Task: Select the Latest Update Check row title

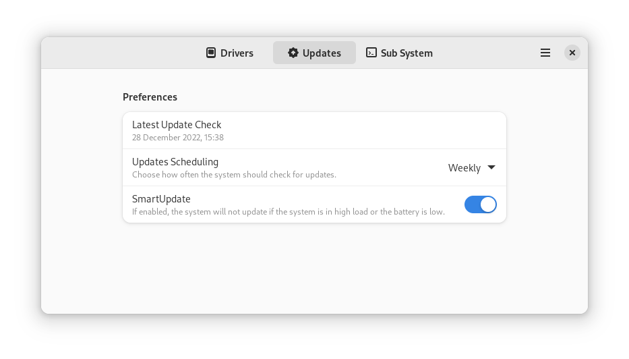Action: (x=177, y=125)
